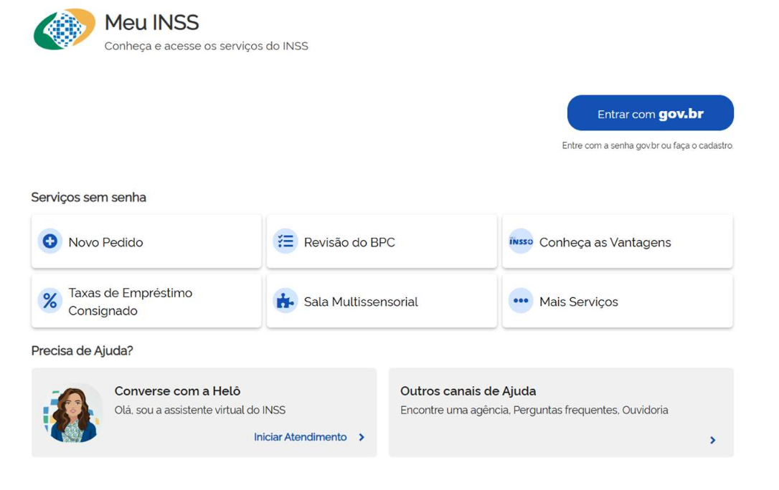Click the puzzle icon for Sala Multissensorial
Image resolution: width=779 pixels, height=490 pixels.
tap(285, 301)
